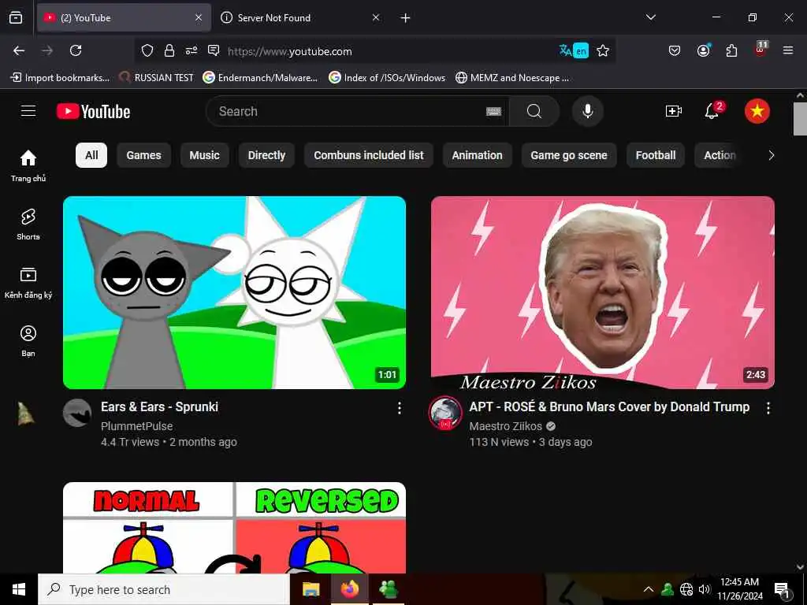The image size is (807, 605).
Task: Open Shorts in the sidebar
Action: point(28,225)
